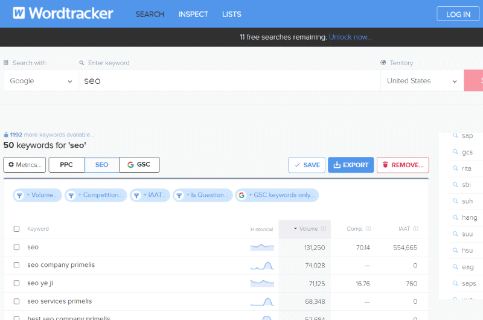Open the INSPECT menu item
The image size is (483, 320).
pyautogui.click(x=193, y=14)
